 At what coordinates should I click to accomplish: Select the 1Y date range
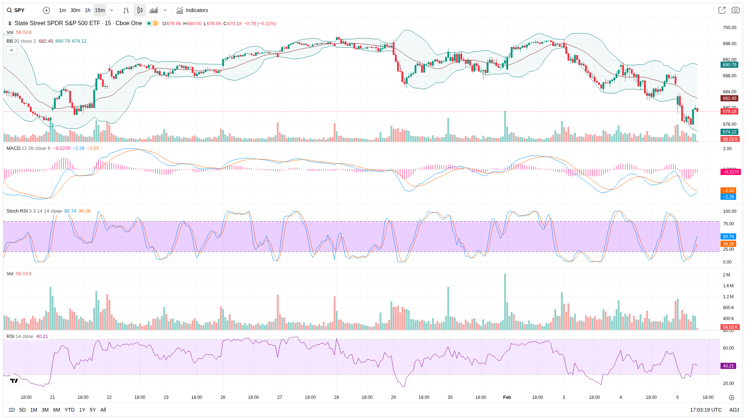(x=82, y=410)
